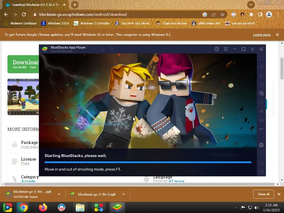Show hidden system tray icons arrow

point(236,208)
